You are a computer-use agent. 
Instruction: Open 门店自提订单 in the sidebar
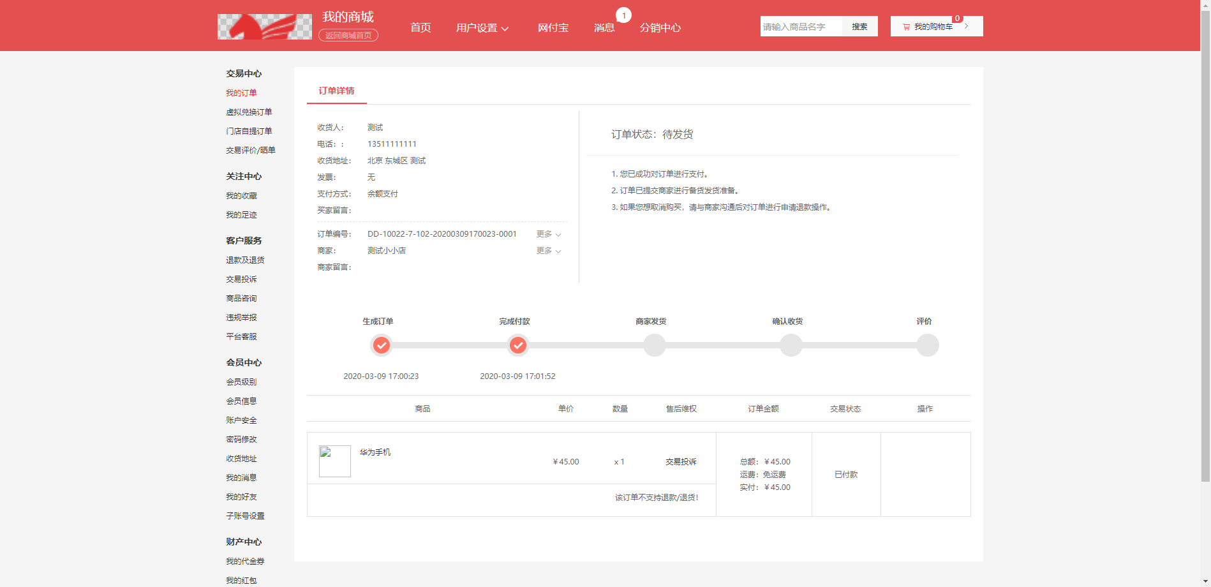coord(249,131)
